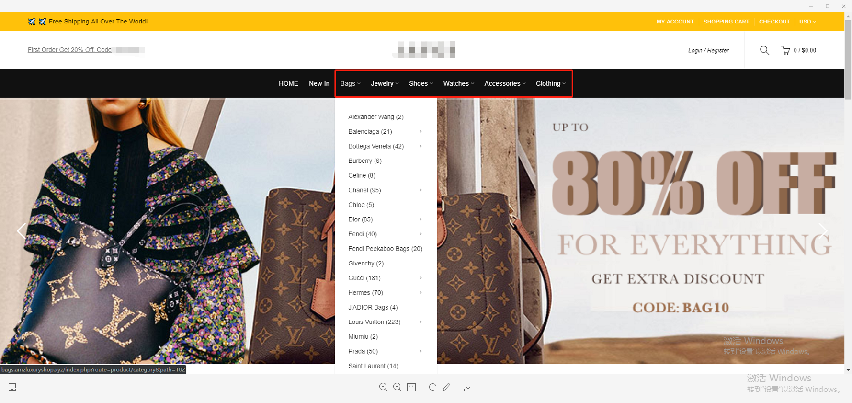Open the Bags menu
Screen dimensions: 852x403
pos(350,83)
